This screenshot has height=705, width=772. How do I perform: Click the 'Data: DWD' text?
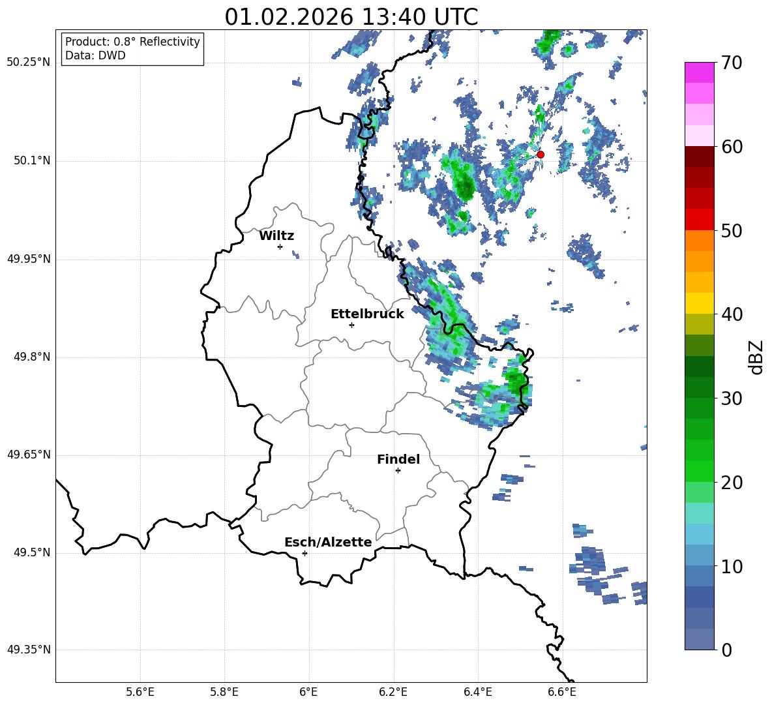[95, 55]
